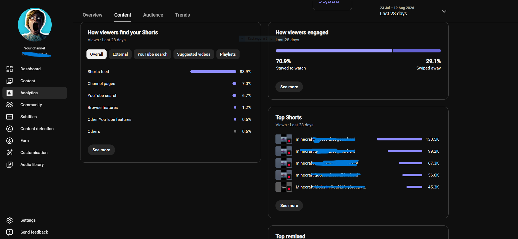Click the Community people icon

point(10,105)
